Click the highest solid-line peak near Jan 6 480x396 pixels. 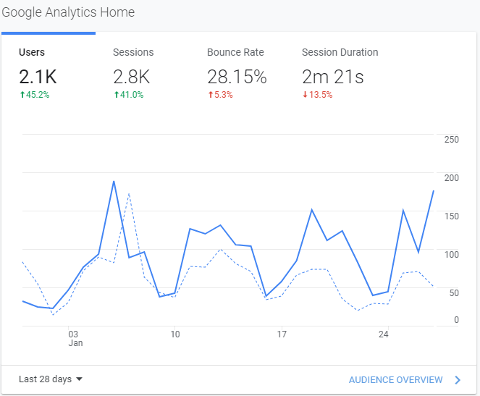click(x=114, y=182)
